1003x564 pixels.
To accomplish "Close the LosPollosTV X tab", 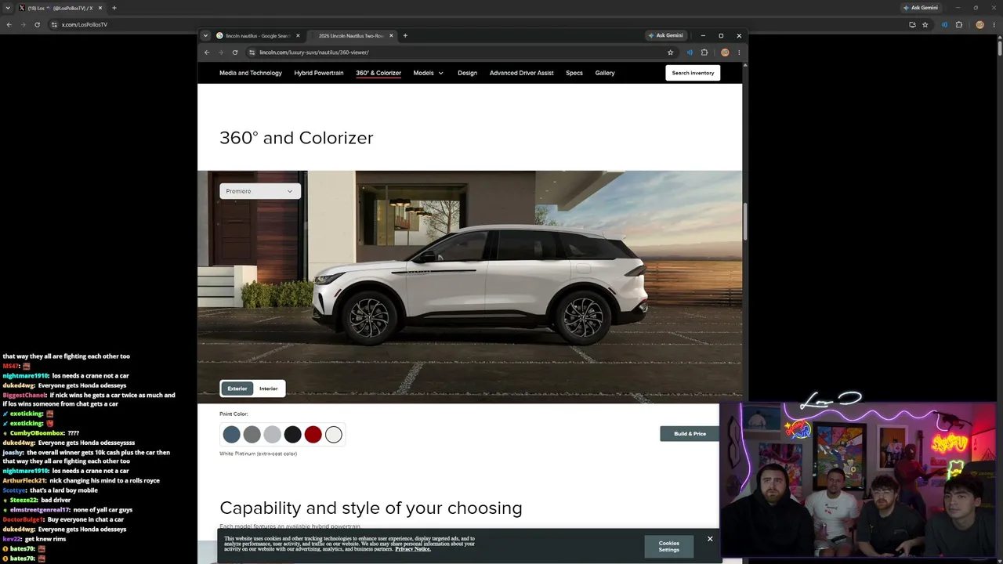I will coord(100,8).
